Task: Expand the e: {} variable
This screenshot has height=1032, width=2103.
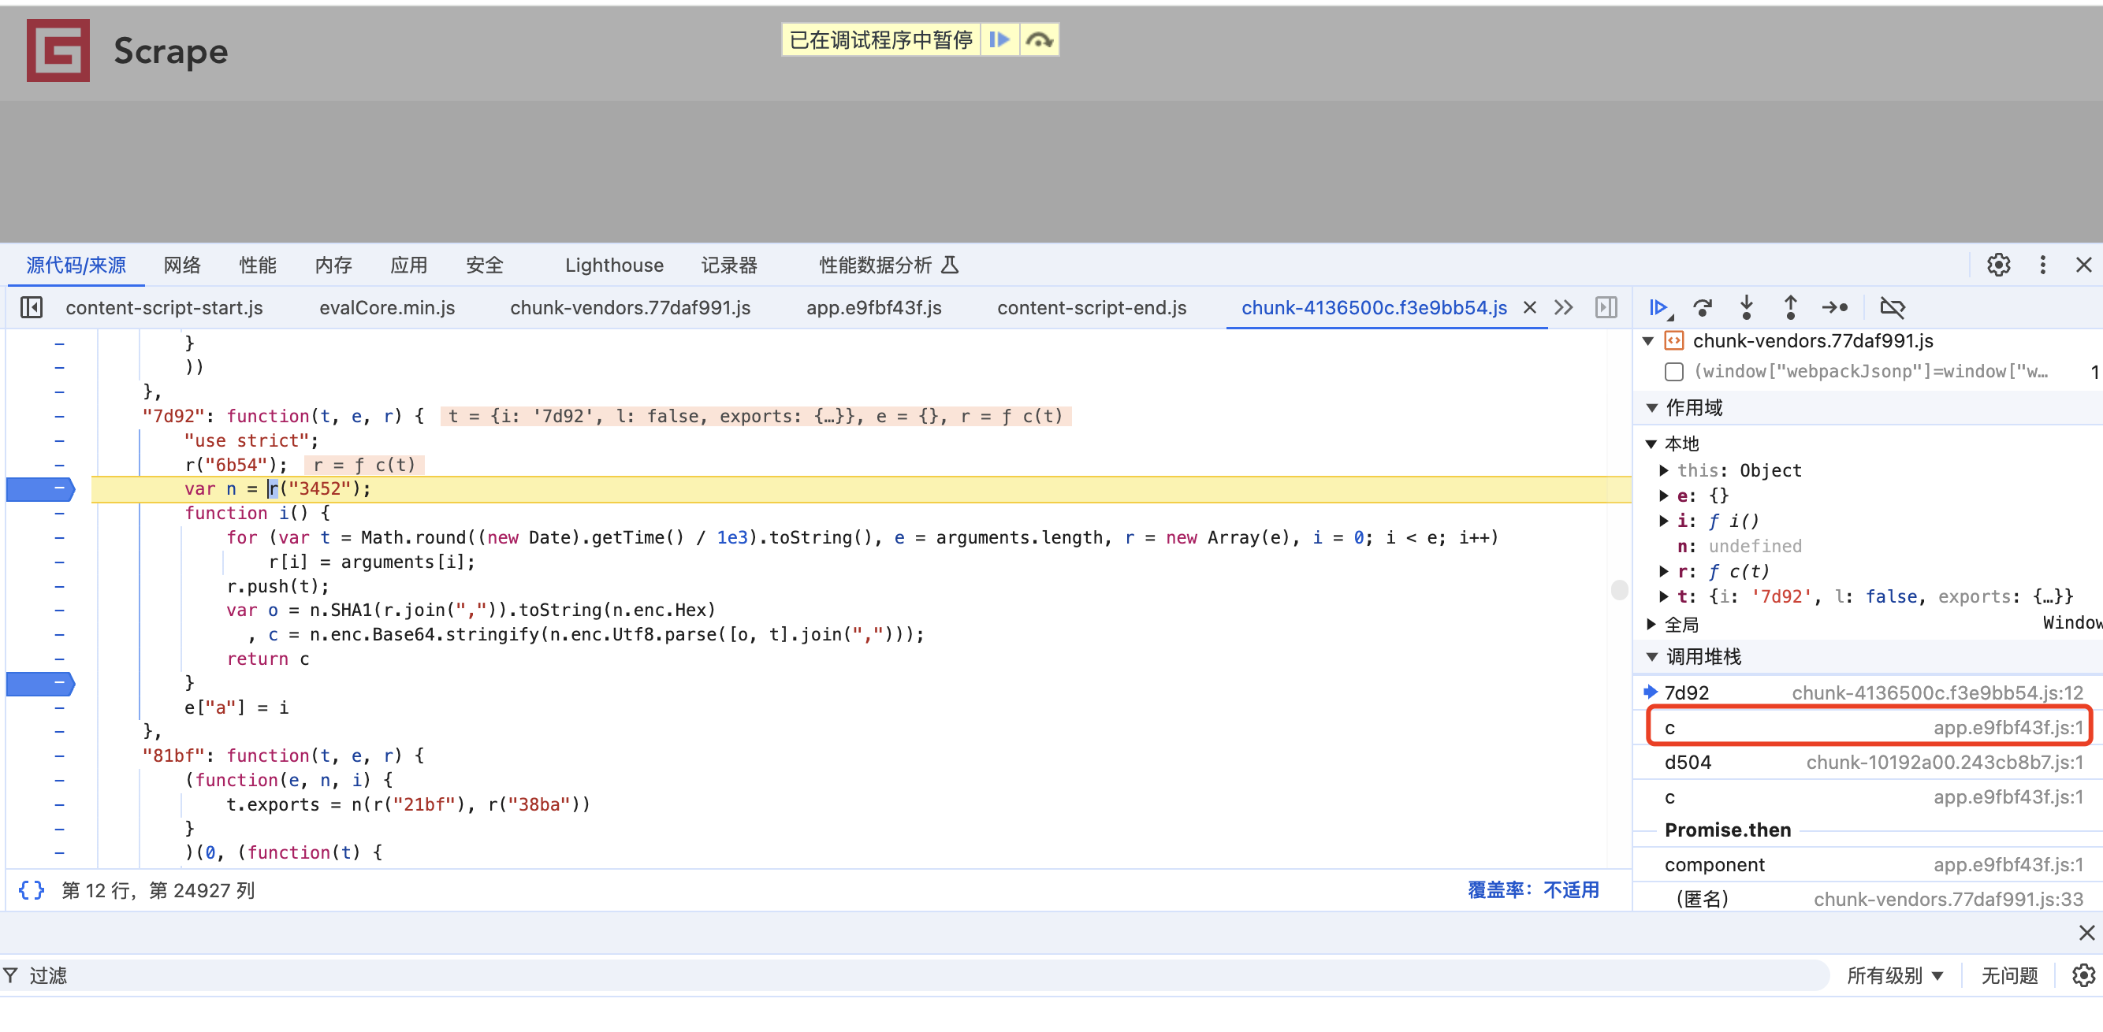Action: pos(1664,496)
